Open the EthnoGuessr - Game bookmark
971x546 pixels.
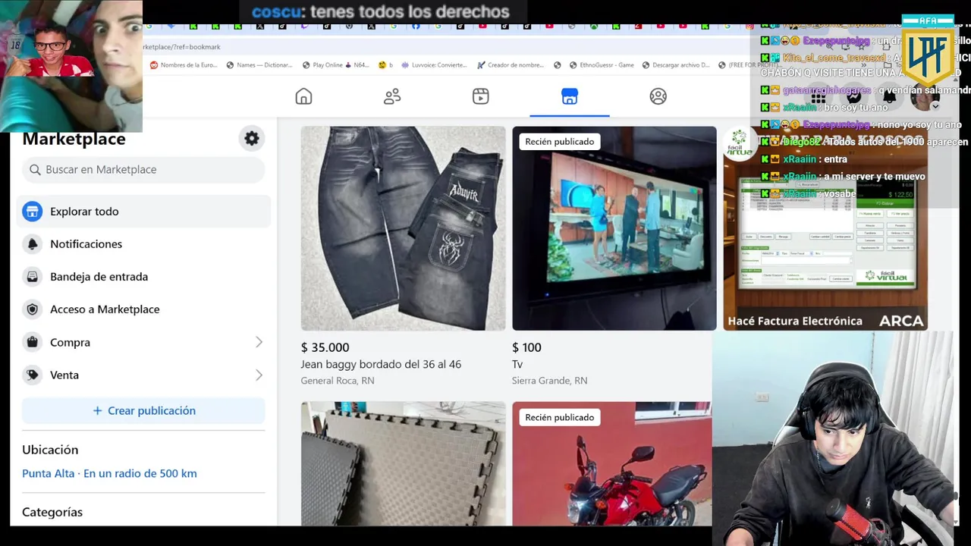click(601, 65)
